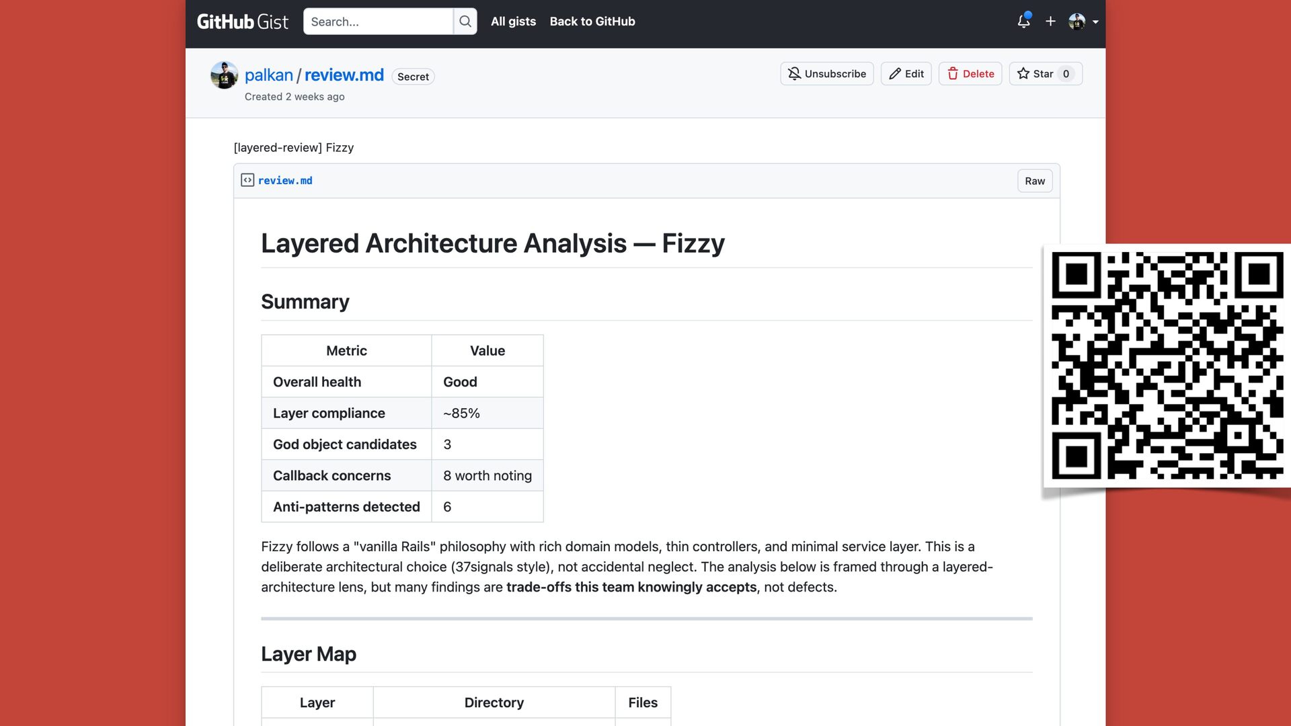Edit the gist with pencil button

pos(906,74)
